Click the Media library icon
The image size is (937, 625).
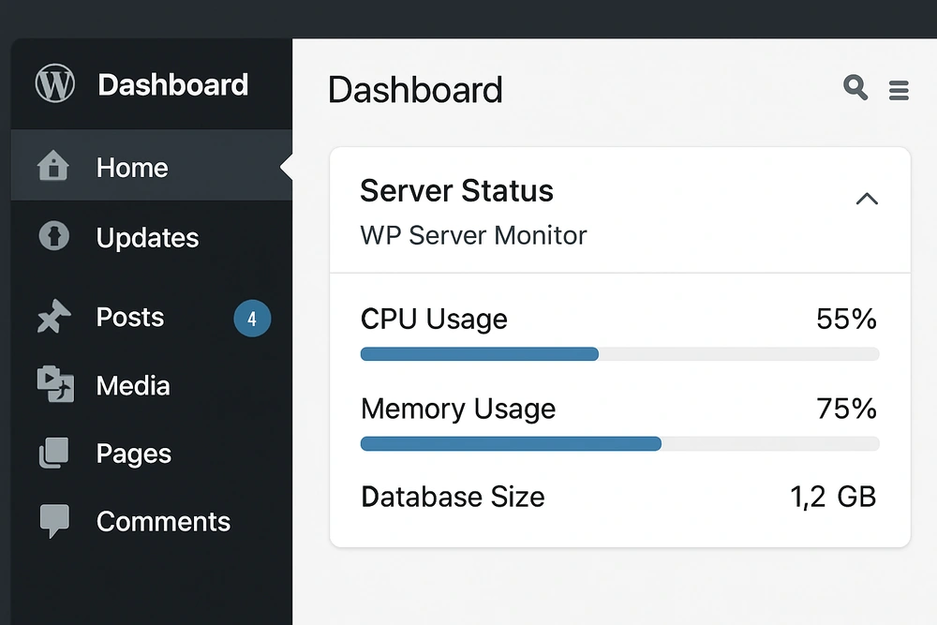coord(53,385)
